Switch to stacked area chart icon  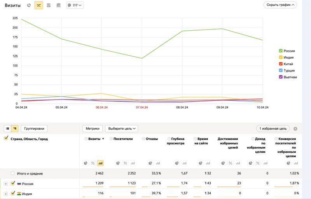click(49, 5)
